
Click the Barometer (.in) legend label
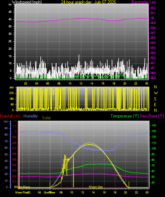pyautogui.click(x=143, y=2)
